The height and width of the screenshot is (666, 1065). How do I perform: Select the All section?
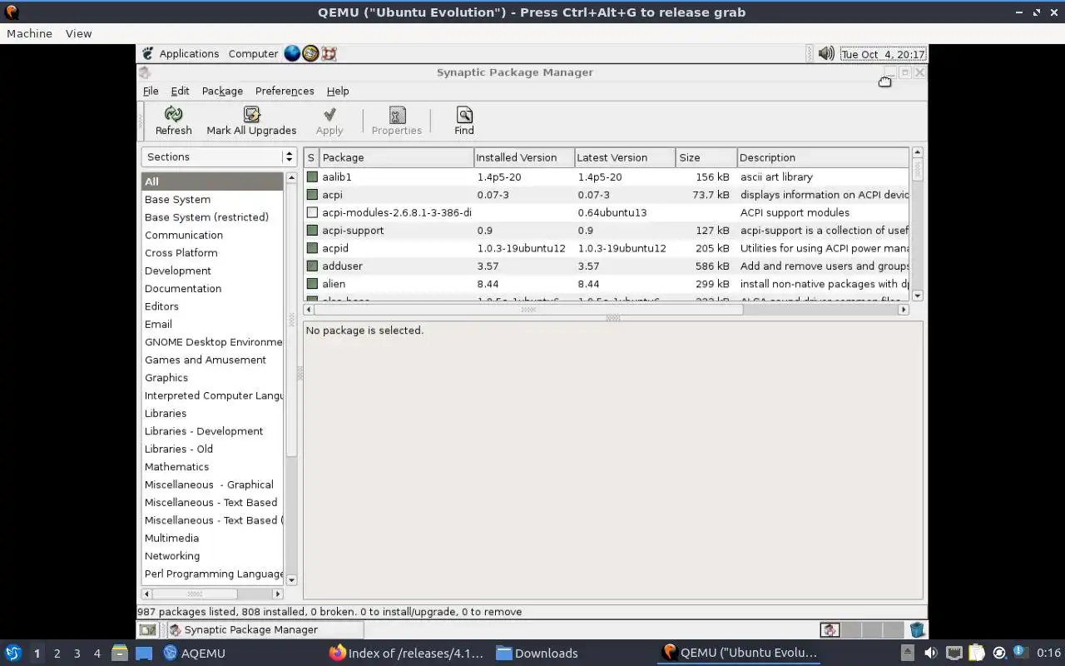(212, 181)
